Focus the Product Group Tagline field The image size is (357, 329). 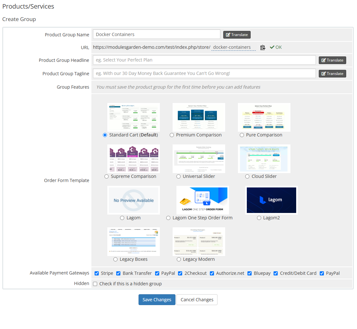tap(204, 73)
